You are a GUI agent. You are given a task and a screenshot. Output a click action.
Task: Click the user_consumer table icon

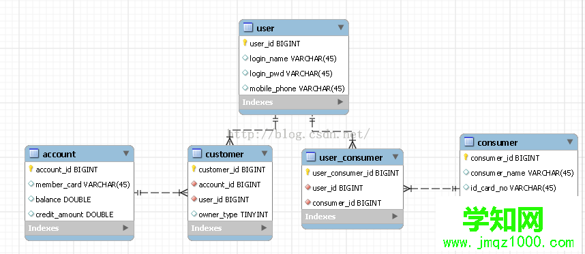tap(310, 157)
